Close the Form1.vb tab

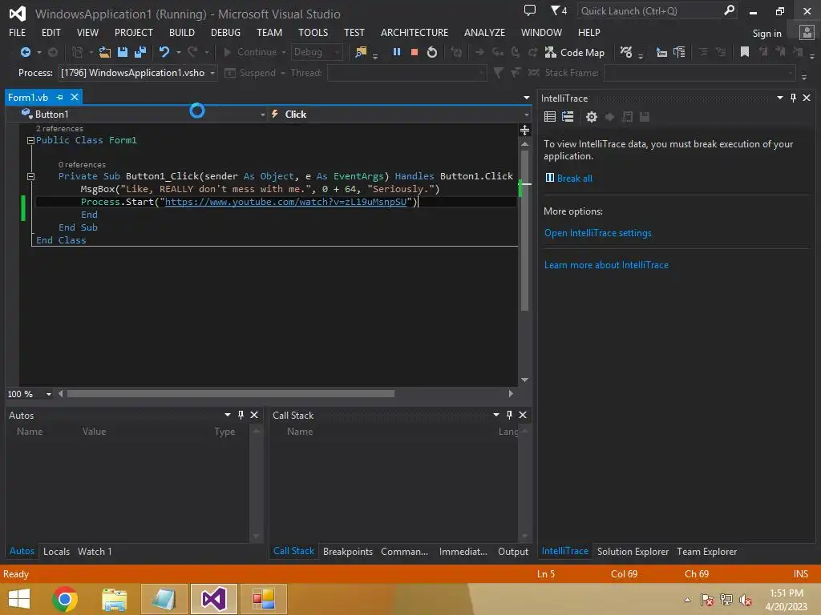coord(75,97)
